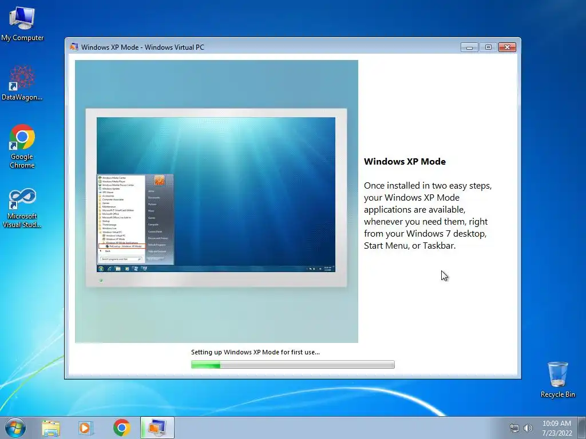Click the window title 'Windows XP Mode - Windows Virtual PC'
The image size is (586, 439).
[142, 47]
